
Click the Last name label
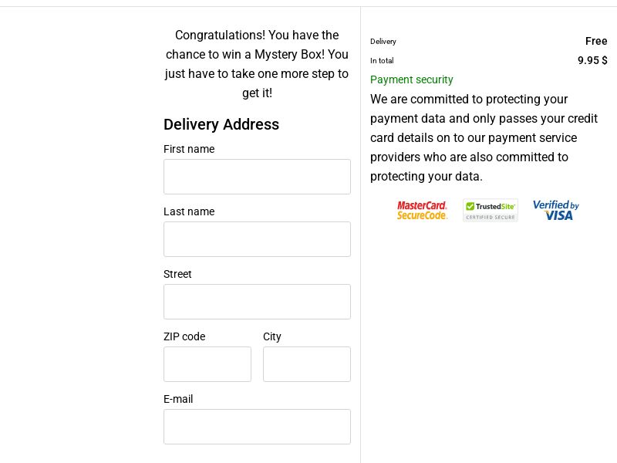(x=189, y=211)
